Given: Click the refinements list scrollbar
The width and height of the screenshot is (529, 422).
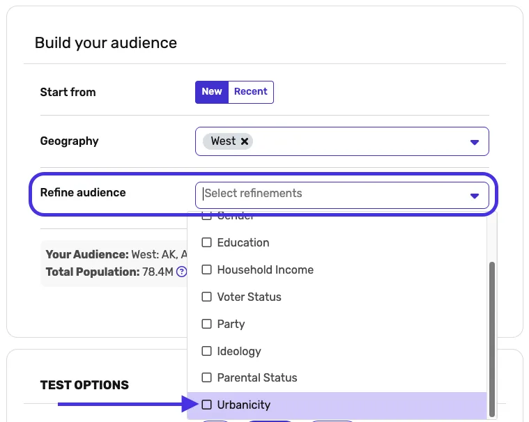Looking at the screenshot, I should (492, 334).
